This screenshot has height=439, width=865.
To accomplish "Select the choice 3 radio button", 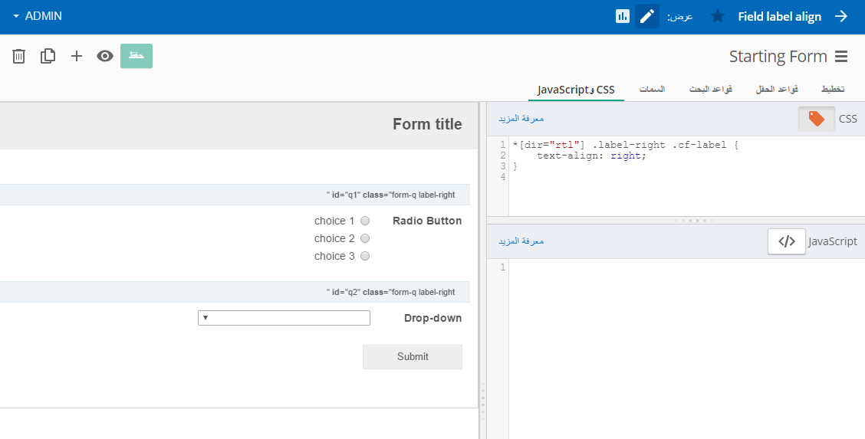I will (x=365, y=256).
